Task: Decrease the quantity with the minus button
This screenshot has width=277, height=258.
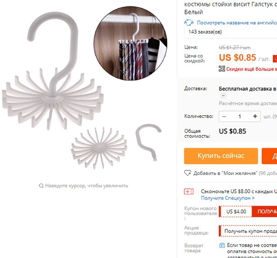Action: click(x=224, y=116)
